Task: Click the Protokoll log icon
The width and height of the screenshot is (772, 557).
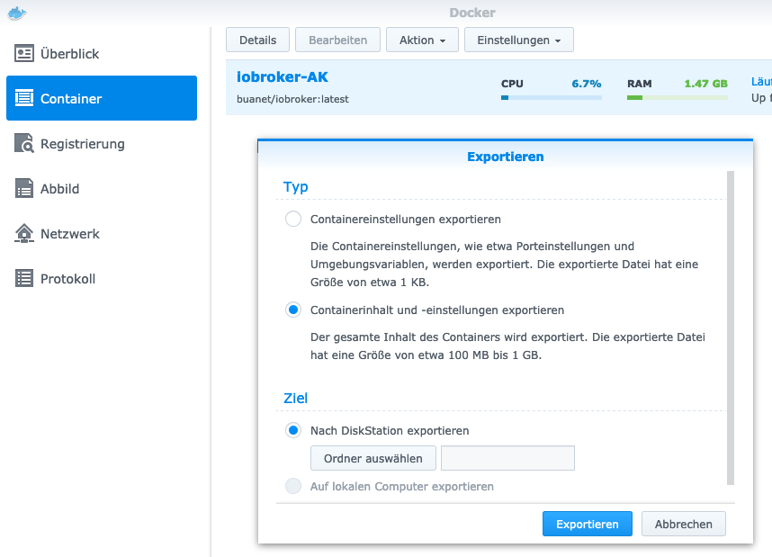Action: (24, 279)
